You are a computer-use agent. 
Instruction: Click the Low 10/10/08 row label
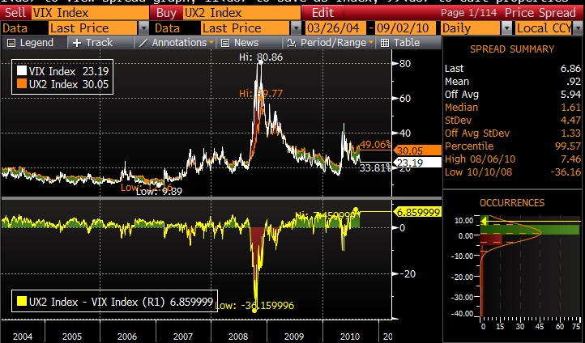click(478, 172)
